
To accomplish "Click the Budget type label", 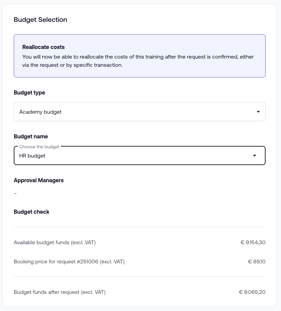I will point(30,92).
